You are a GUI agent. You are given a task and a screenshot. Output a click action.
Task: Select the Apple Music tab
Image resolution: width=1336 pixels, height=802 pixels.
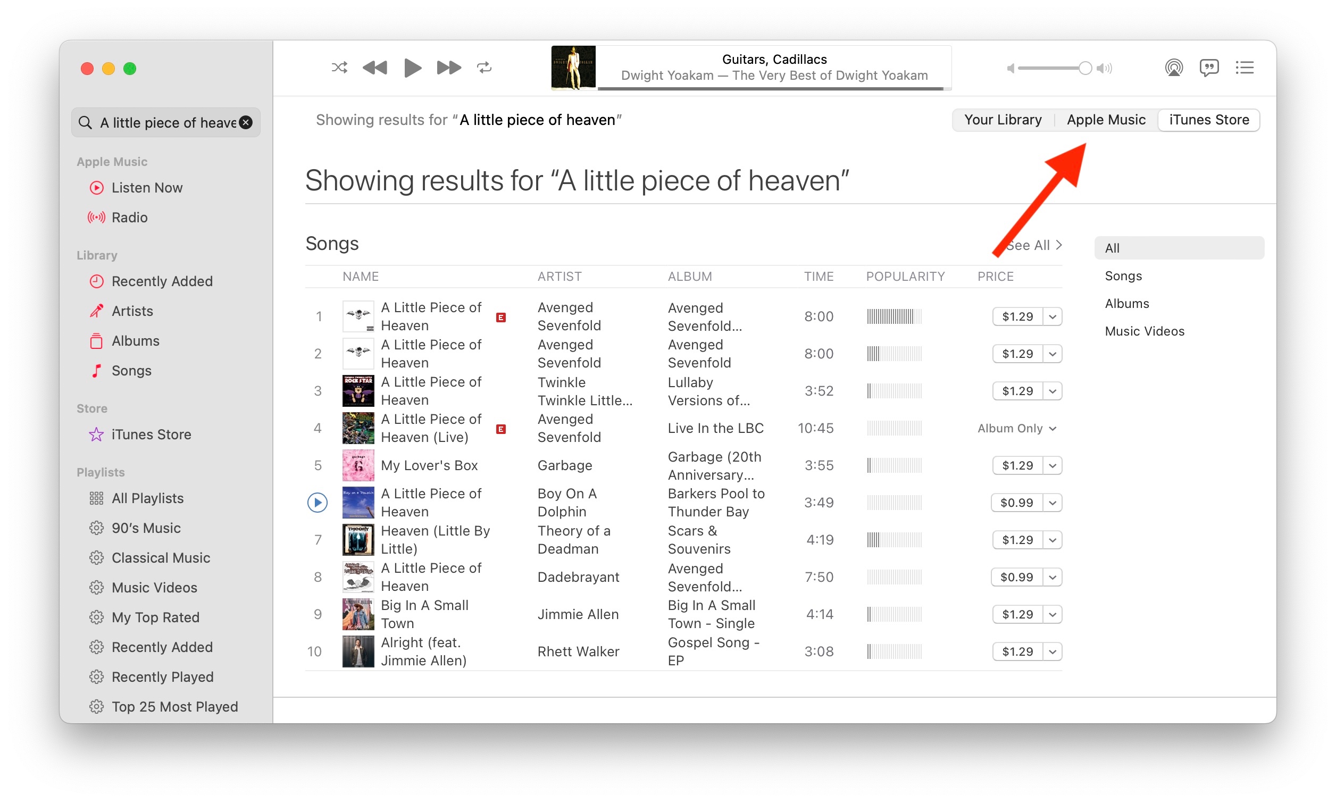click(1105, 119)
